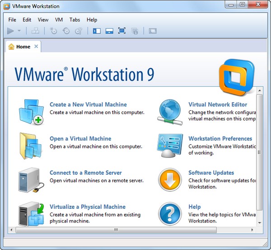Open the VM menu

pos(59,20)
